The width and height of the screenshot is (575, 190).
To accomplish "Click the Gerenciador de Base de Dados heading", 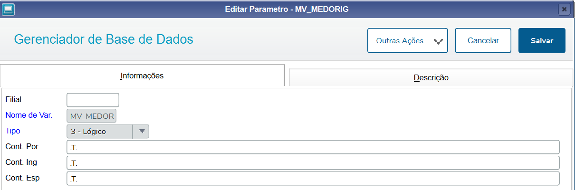I will click(104, 39).
